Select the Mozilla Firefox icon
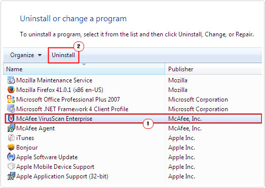The image size is (265, 188). pyautogui.click(x=11, y=89)
